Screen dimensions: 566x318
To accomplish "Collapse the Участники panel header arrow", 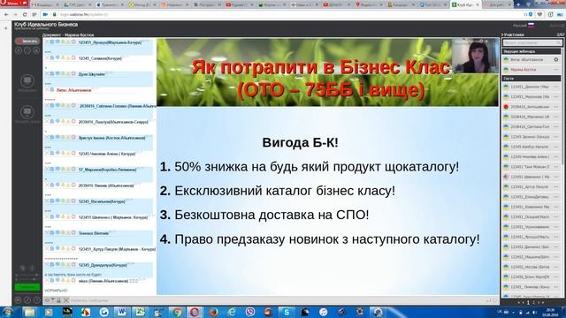I will (502, 34).
